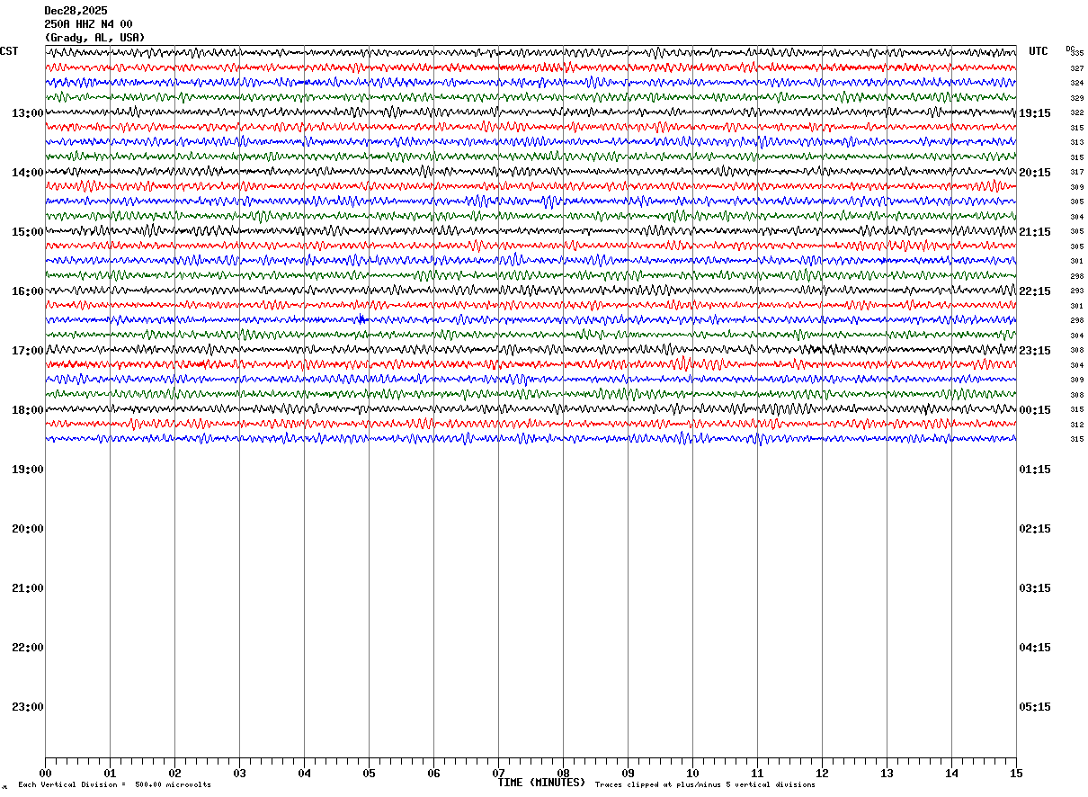Click the 22:15 UTC time label
The width and height of the screenshot is (1088, 797).
tap(1035, 291)
